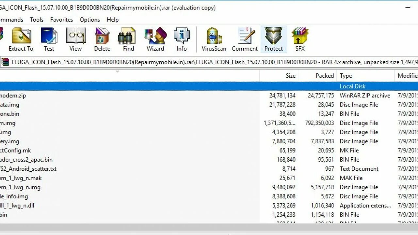Screen dimensions: 418x235
Task: Open the View file tool
Action: coord(75,39)
